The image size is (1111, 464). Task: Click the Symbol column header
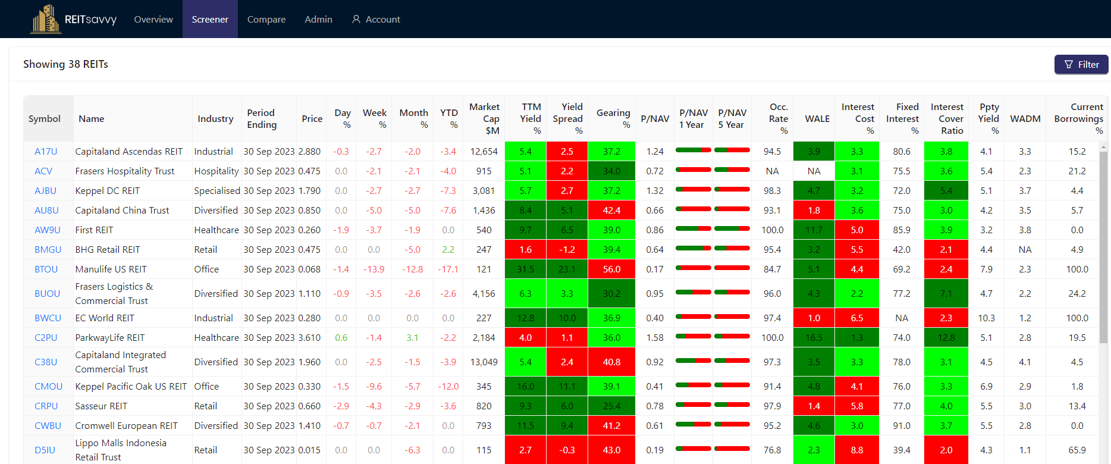pyautogui.click(x=45, y=119)
